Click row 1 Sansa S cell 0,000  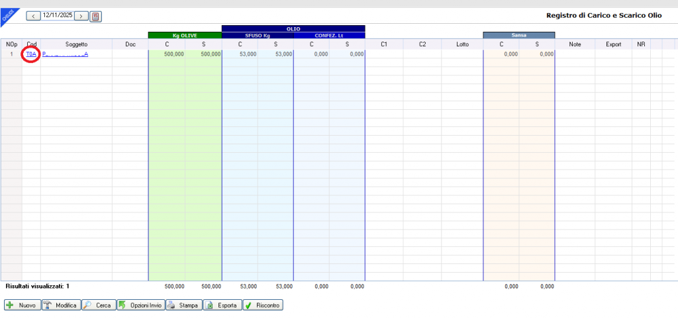(x=536, y=54)
